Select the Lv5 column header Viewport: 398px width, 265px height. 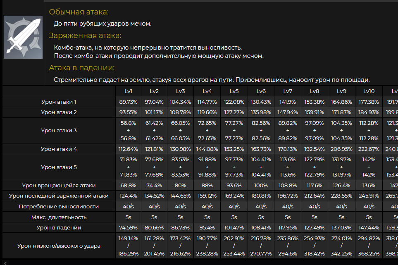pos(234,91)
